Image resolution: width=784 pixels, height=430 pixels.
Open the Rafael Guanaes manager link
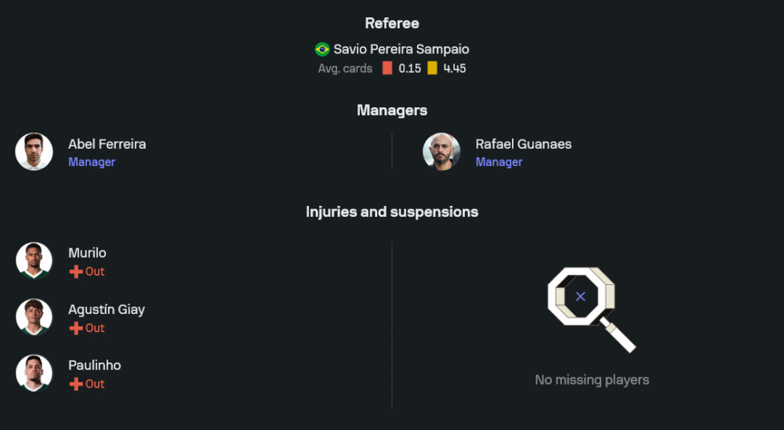coord(523,144)
